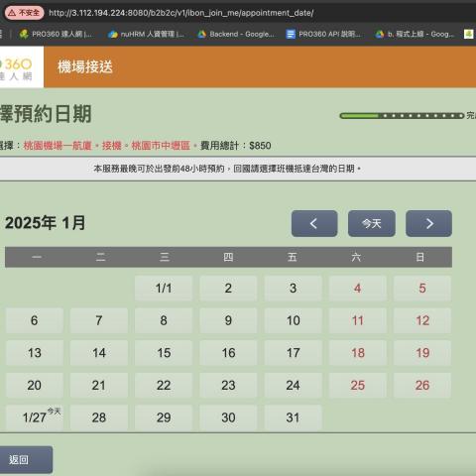Select January 8 on the calendar

click(164, 320)
